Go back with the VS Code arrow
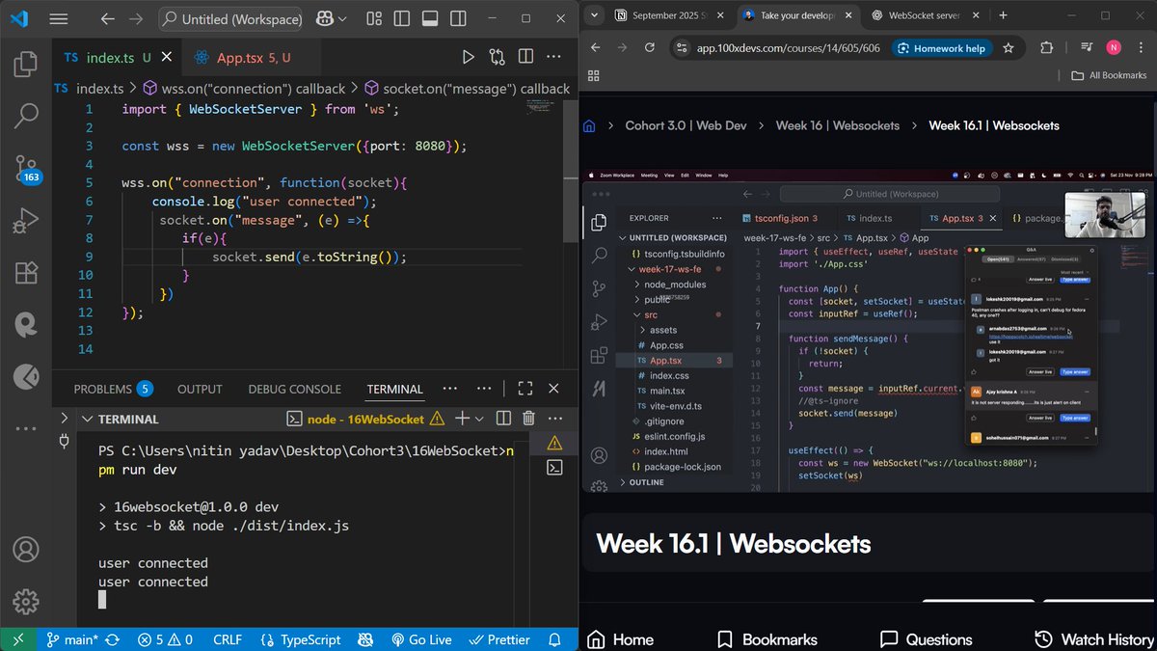The height and width of the screenshot is (651, 1157). point(107,18)
